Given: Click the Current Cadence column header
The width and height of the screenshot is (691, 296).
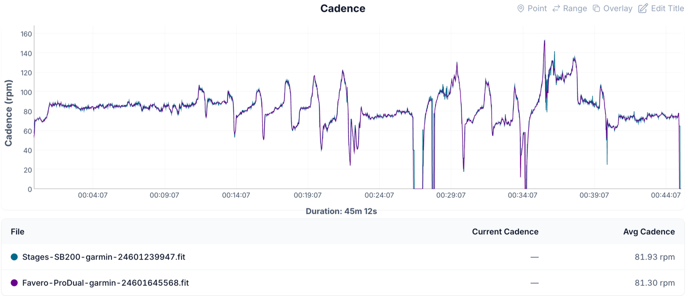Looking at the screenshot, I should pos(505,232).
